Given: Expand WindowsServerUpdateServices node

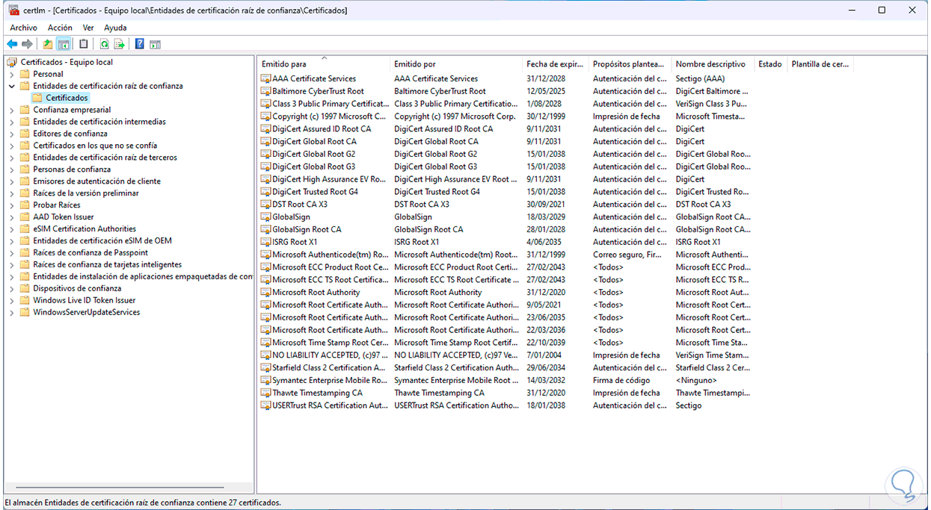Looking at the screenshot, I should [x=12, y=312].
